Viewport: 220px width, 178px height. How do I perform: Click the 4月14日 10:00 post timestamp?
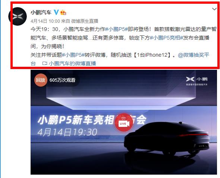tap(45, 21)
